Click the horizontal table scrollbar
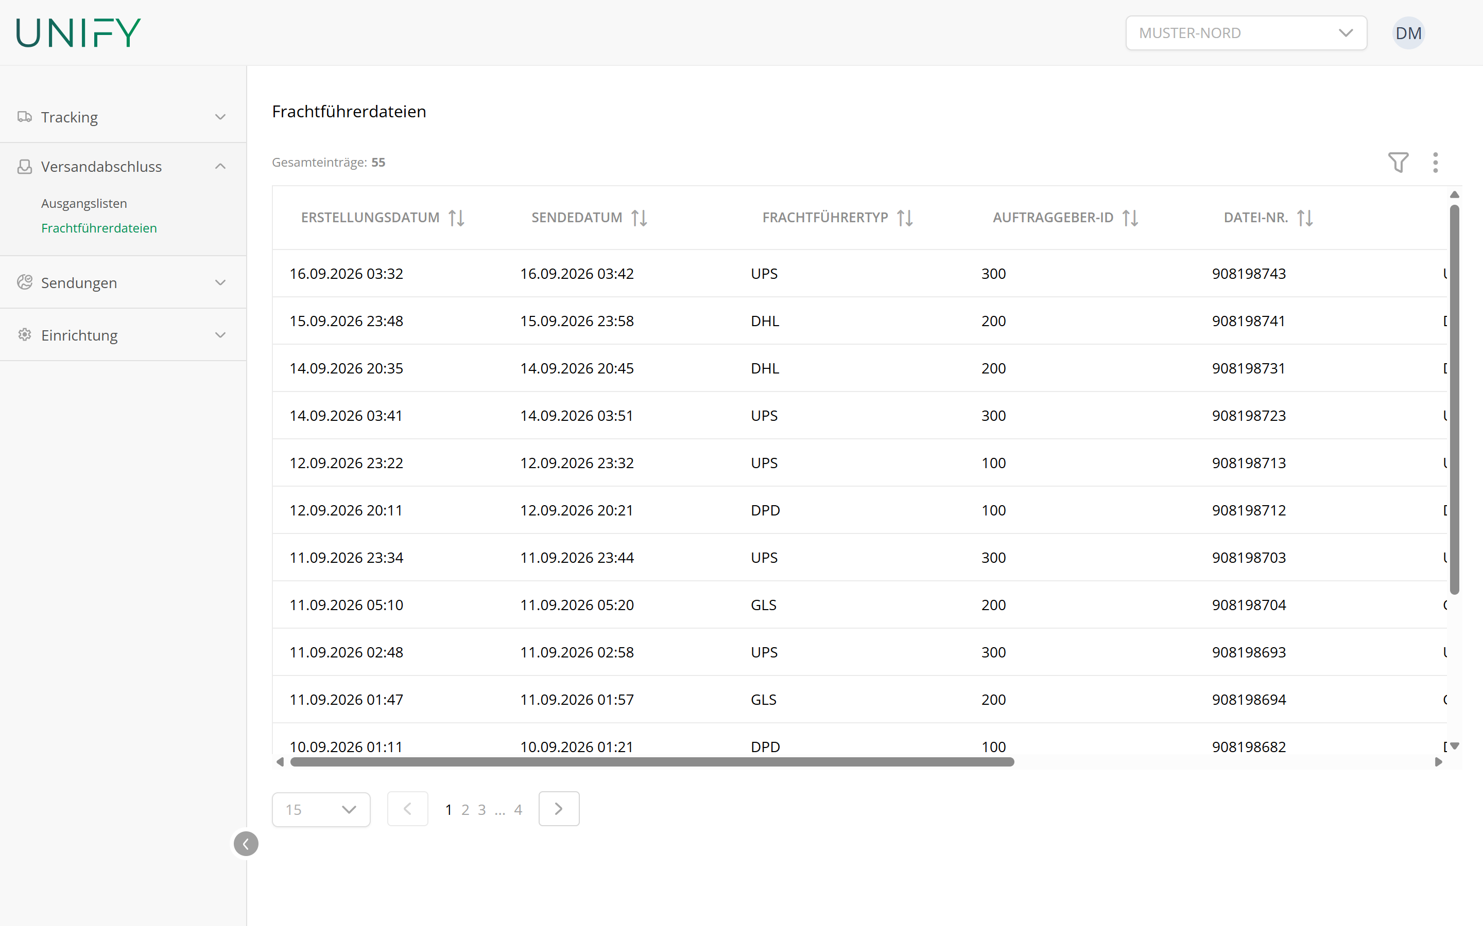This screenshot has height=926, width=1483. pyautogui.click(x=652, y=762)
